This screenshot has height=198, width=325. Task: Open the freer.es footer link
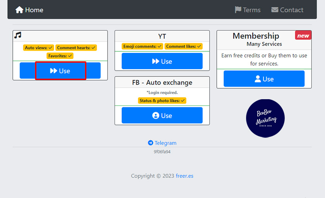(x=185, y=176)
